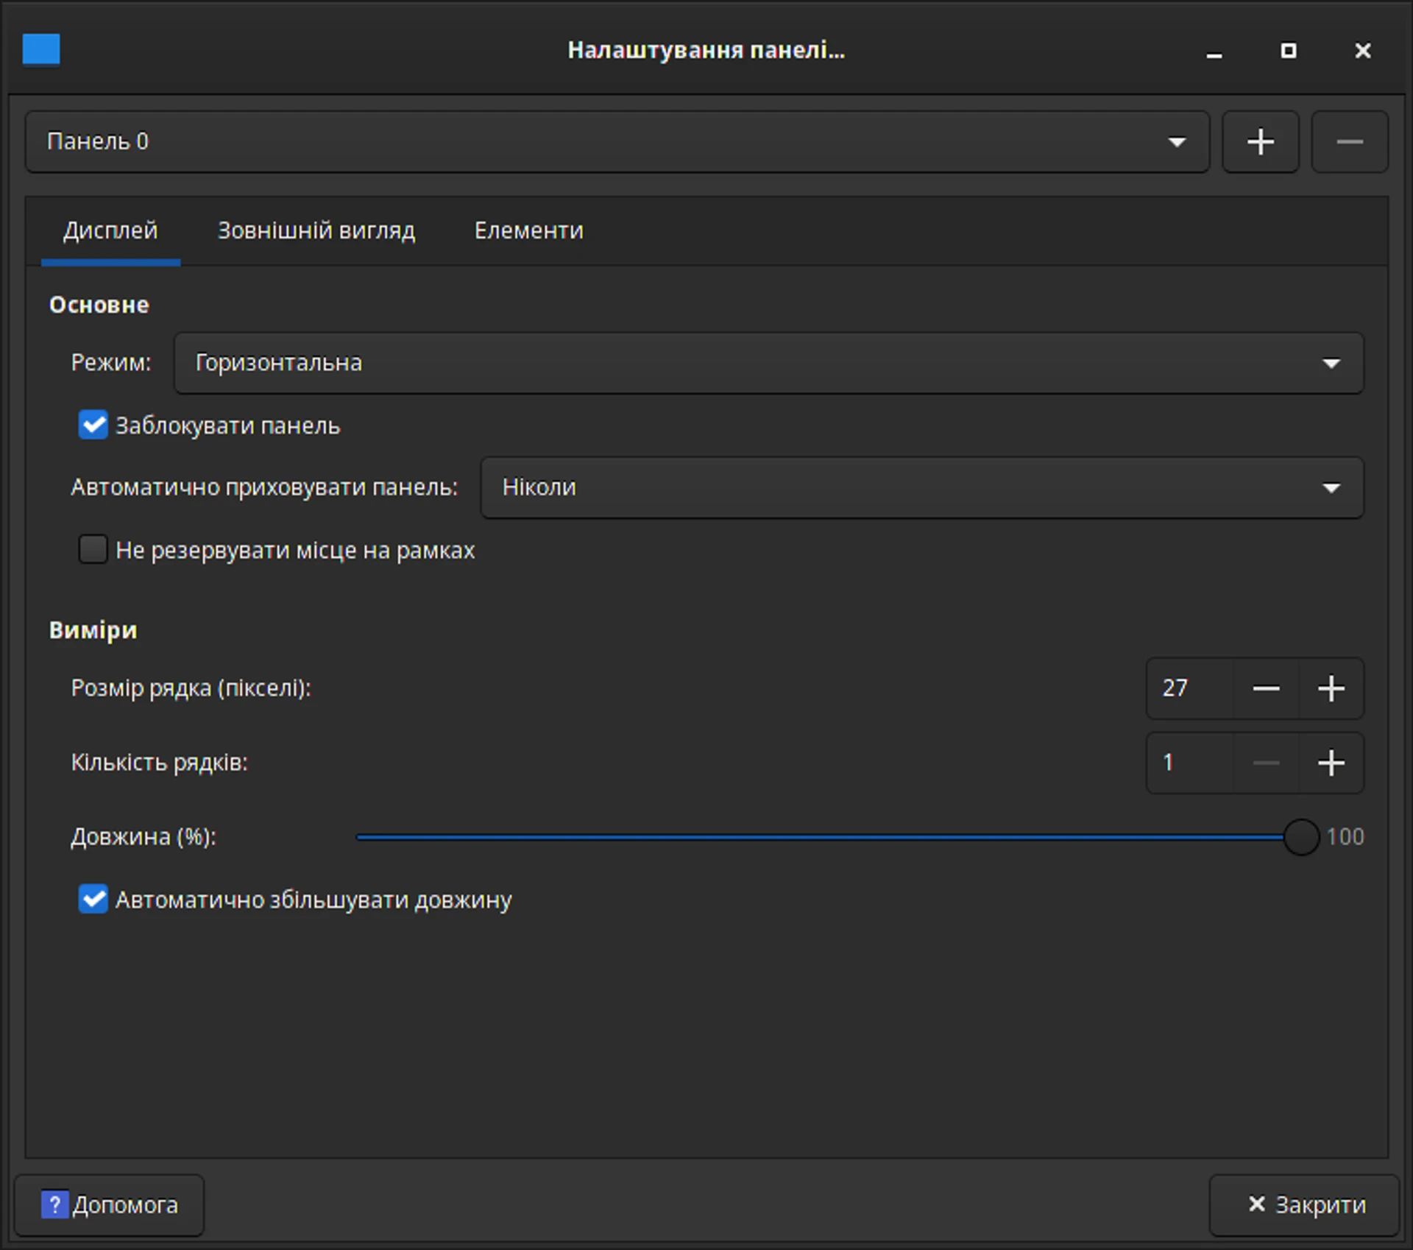Expand the Режим dropdown showing Горизонтальна
1413x1250 pixels.
(768, 363)
